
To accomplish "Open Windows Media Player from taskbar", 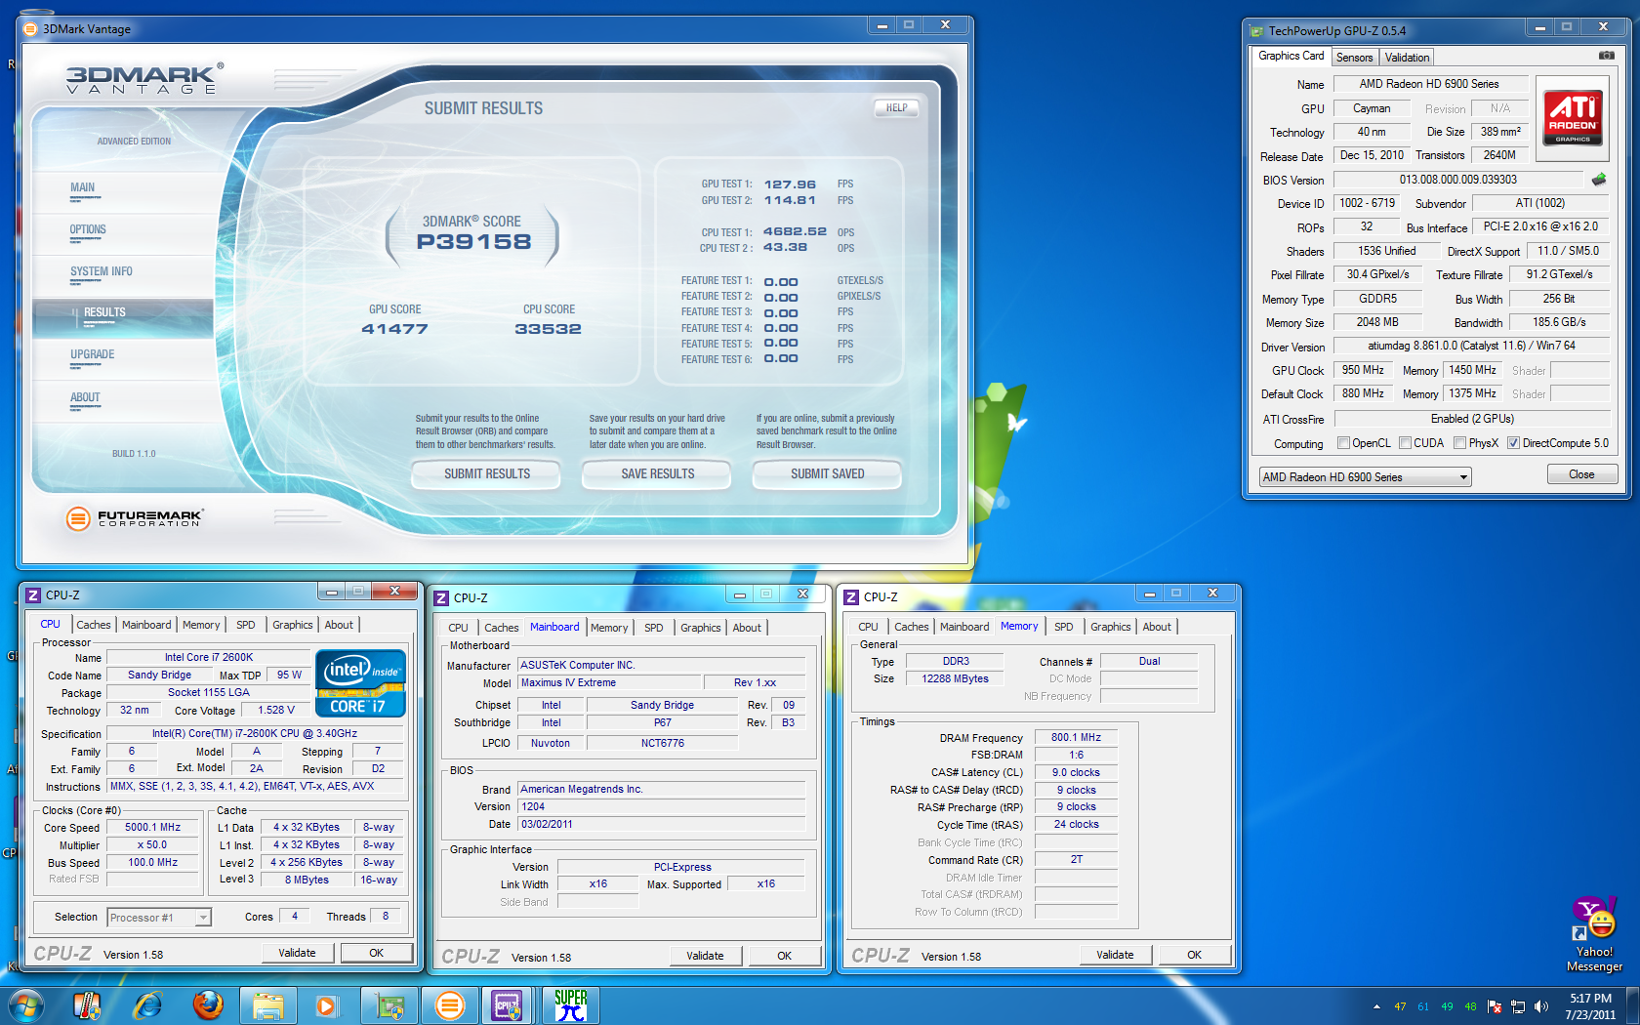I will click(326, 1005).
